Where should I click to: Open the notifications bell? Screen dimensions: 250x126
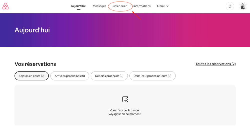[x=230, y=6]
